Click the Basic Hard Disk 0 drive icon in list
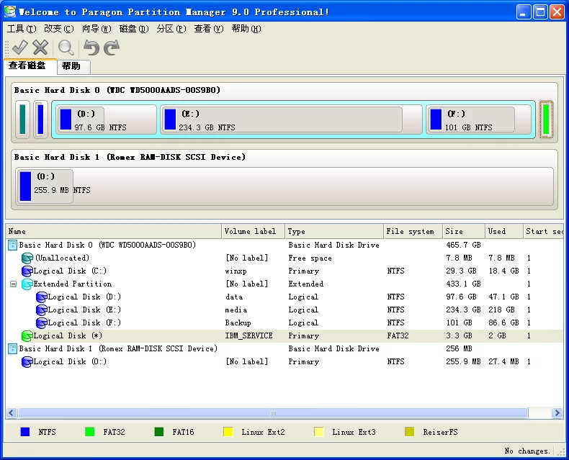 click(12, 245)
